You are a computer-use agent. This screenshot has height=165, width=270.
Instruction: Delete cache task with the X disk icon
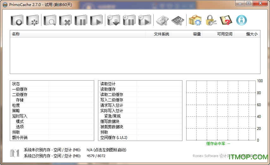tap(65, 20)
